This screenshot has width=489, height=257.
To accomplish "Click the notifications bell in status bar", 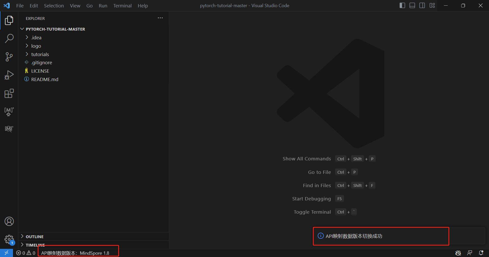I will click(481, 253).
